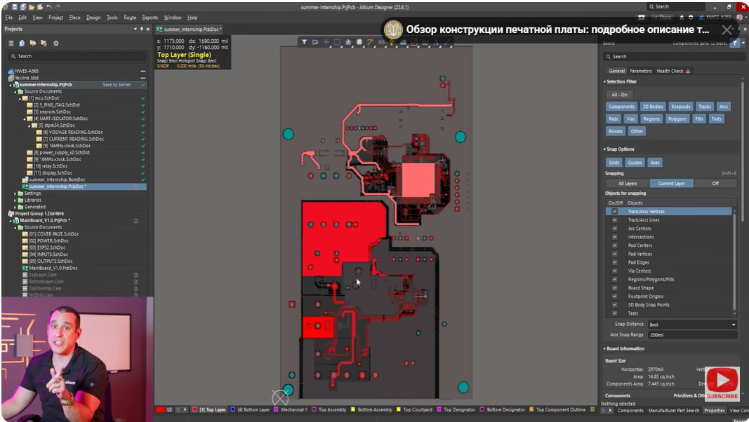Viewport: 749px width, 422px height.
Task: Select the All Layers snapping button
Action: (627, 184)
